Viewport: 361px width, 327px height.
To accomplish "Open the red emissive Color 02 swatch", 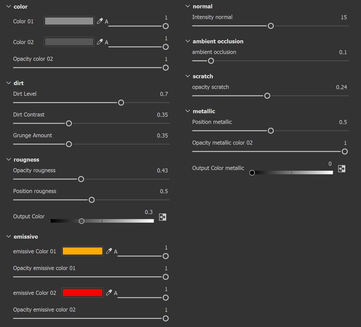I will point(82,293).
